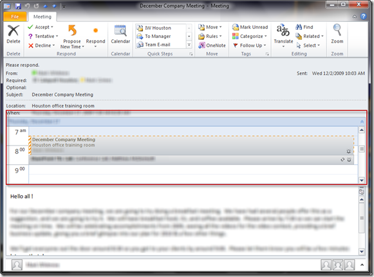Click the 9:00 time slot label
Screen dimensions: 374x277
(19, 170)
